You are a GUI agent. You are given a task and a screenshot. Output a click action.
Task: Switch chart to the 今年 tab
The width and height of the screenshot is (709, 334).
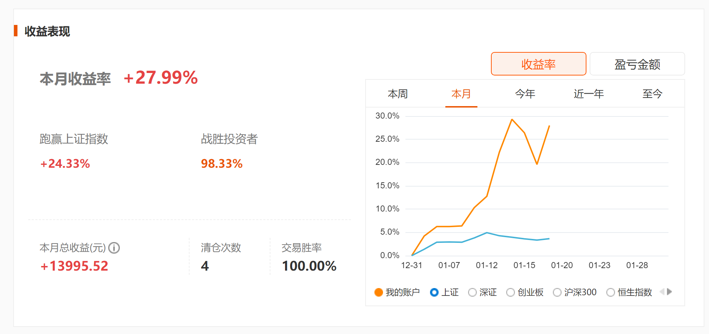pyautogui.click(x=525, y=94)
